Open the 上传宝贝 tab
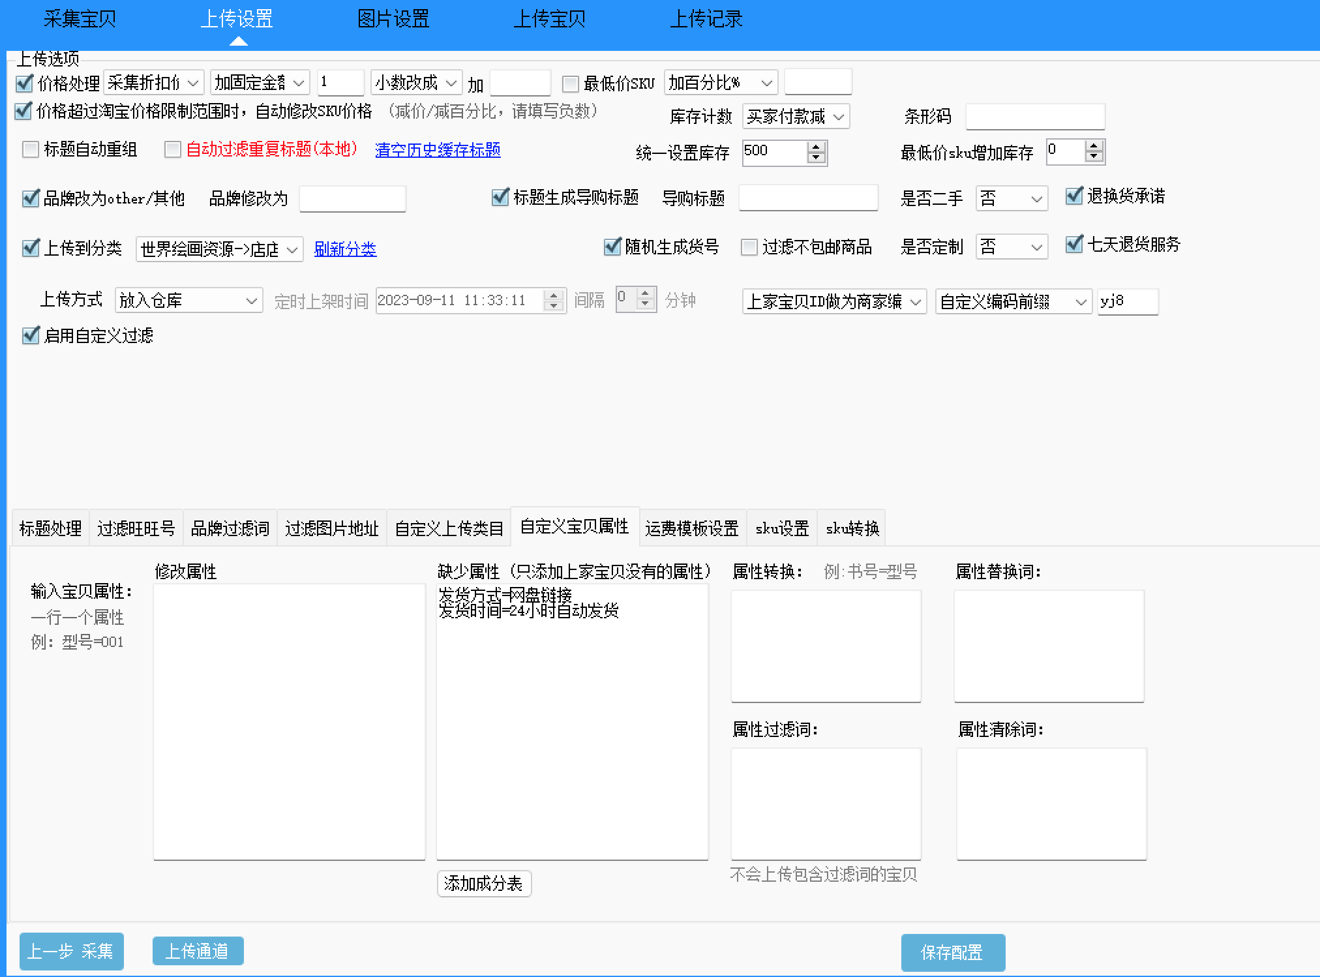 point(550,19)
